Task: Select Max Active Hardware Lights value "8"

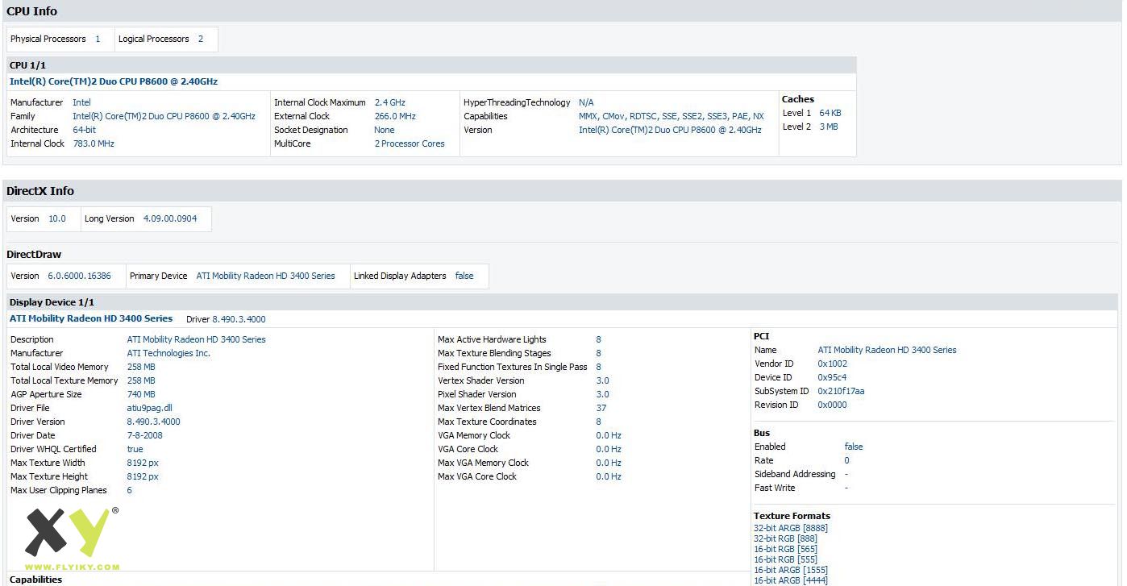Action: tap(598, 339)
